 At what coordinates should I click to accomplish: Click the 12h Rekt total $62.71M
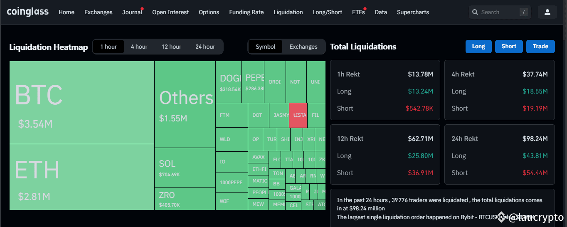tap(421, 139)
